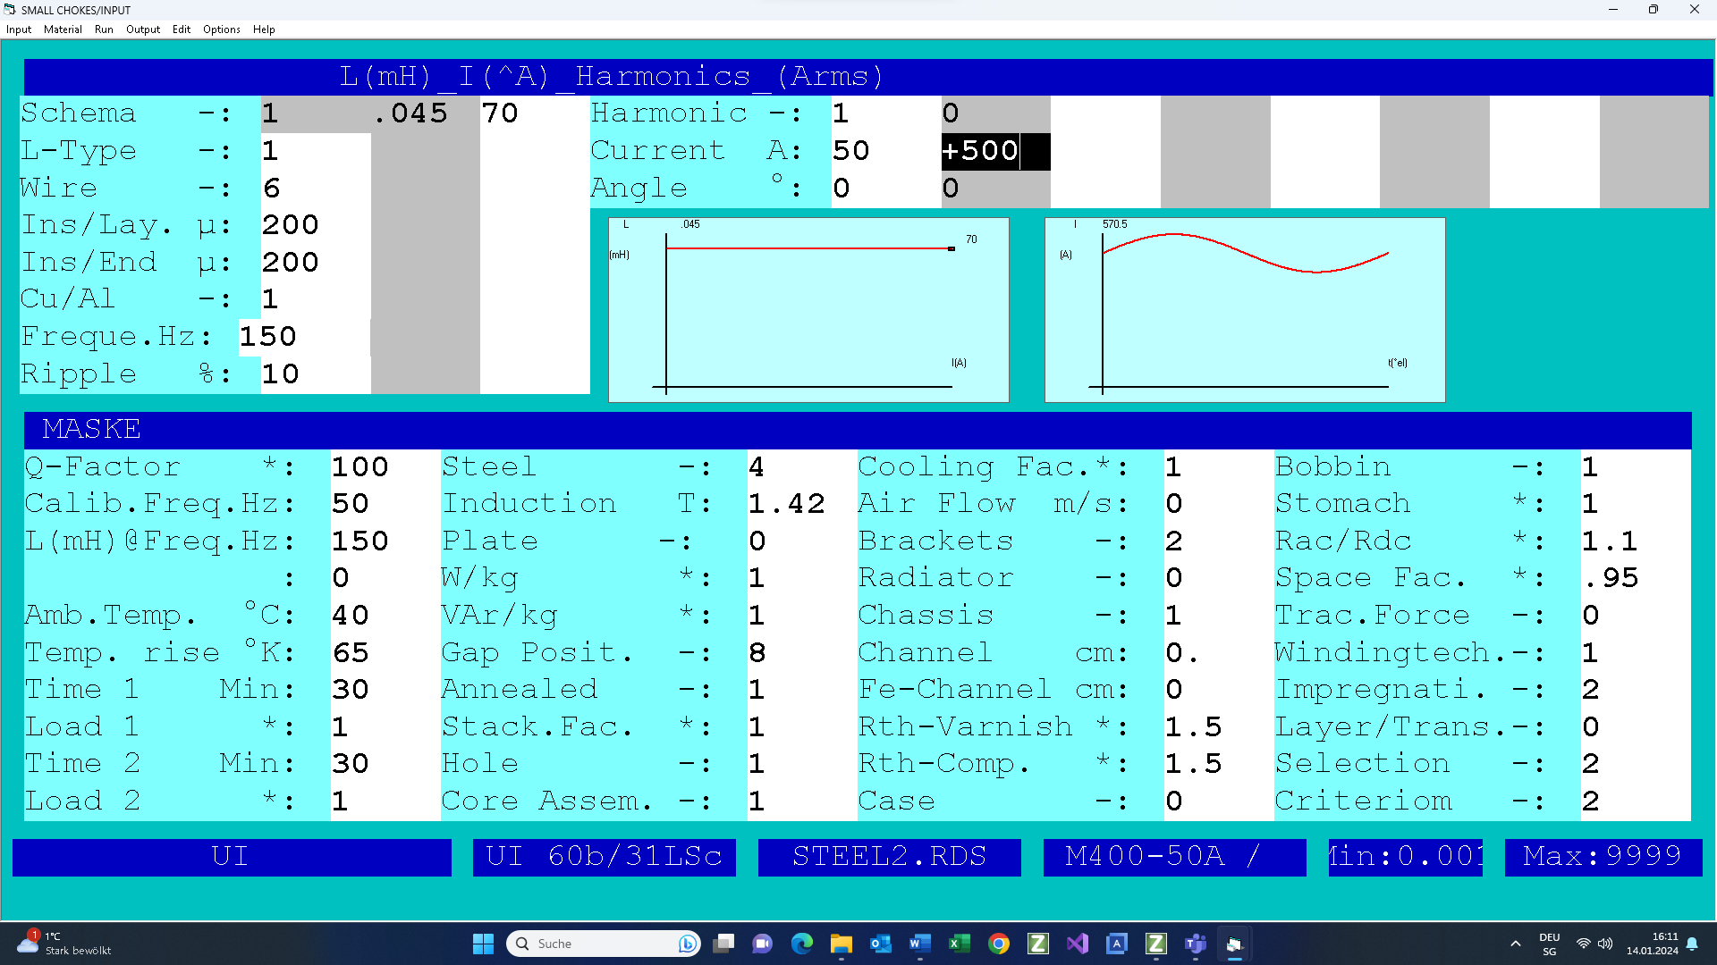Click the Max:9999 limit bar
The width and height of the screenshot is (1717, 965).
coord(1603,857)
